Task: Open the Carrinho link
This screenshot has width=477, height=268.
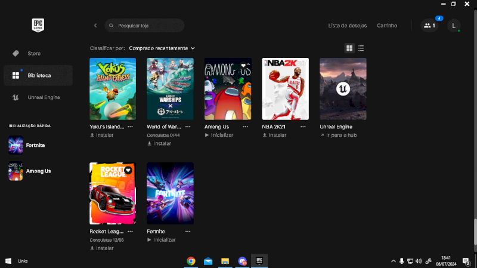Action: tap(387, 26)
